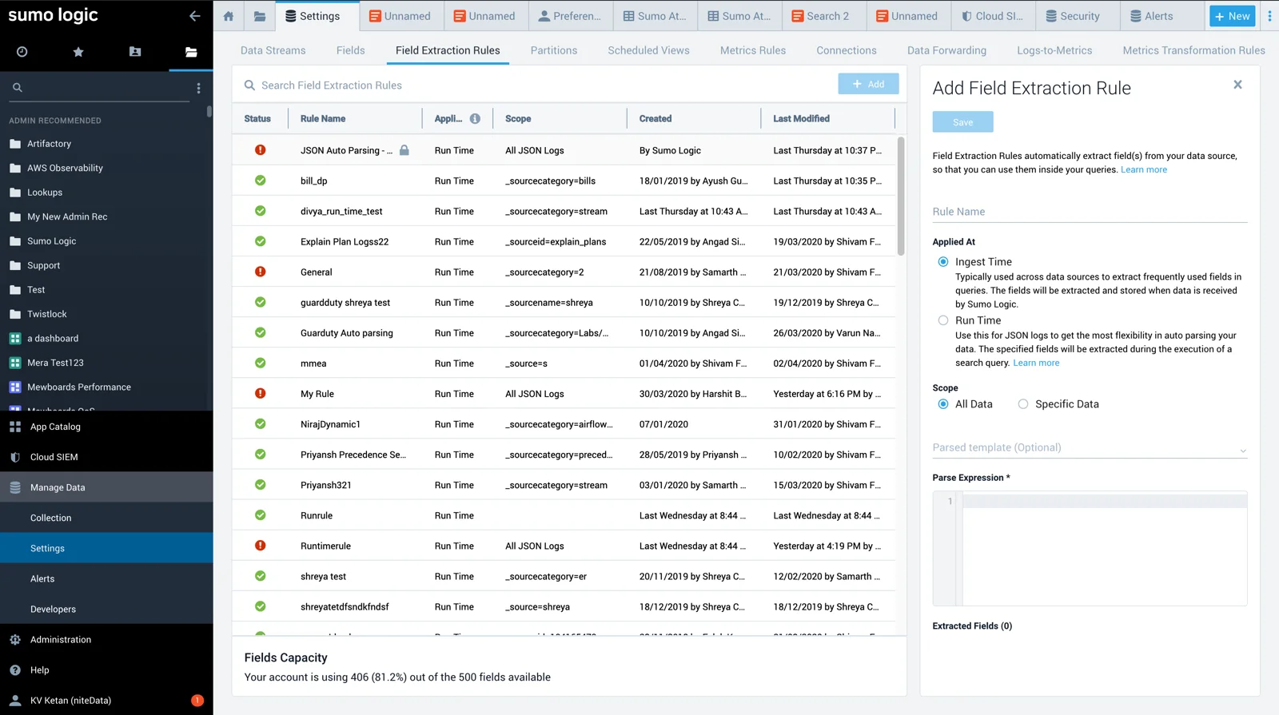
Task: Open the Library folder tab in sidebar
Action: [x=191, y=52]
